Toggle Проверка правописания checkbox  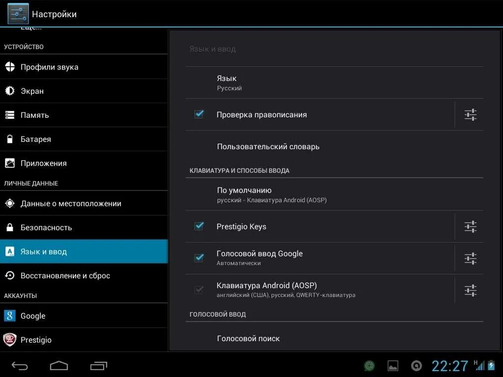pyautogui.click(x=199, y=114)
